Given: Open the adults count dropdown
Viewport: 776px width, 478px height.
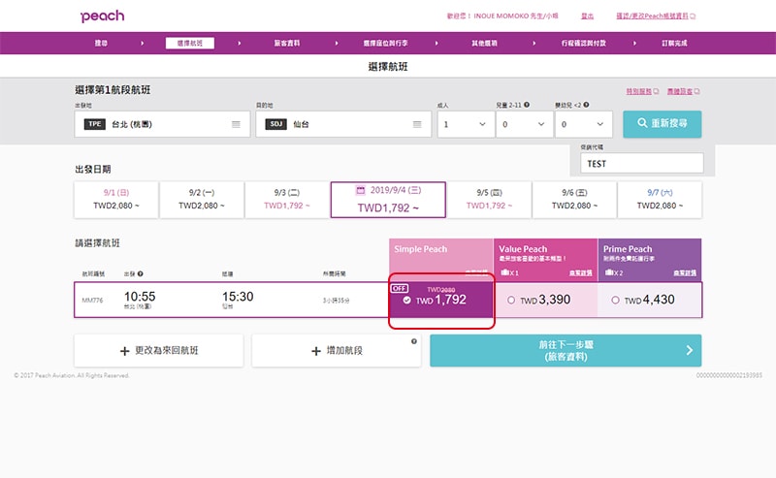Looking at the screenshot, I should click(466, 124).
